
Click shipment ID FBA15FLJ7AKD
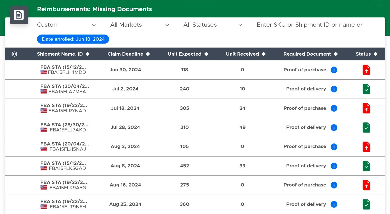68,130
